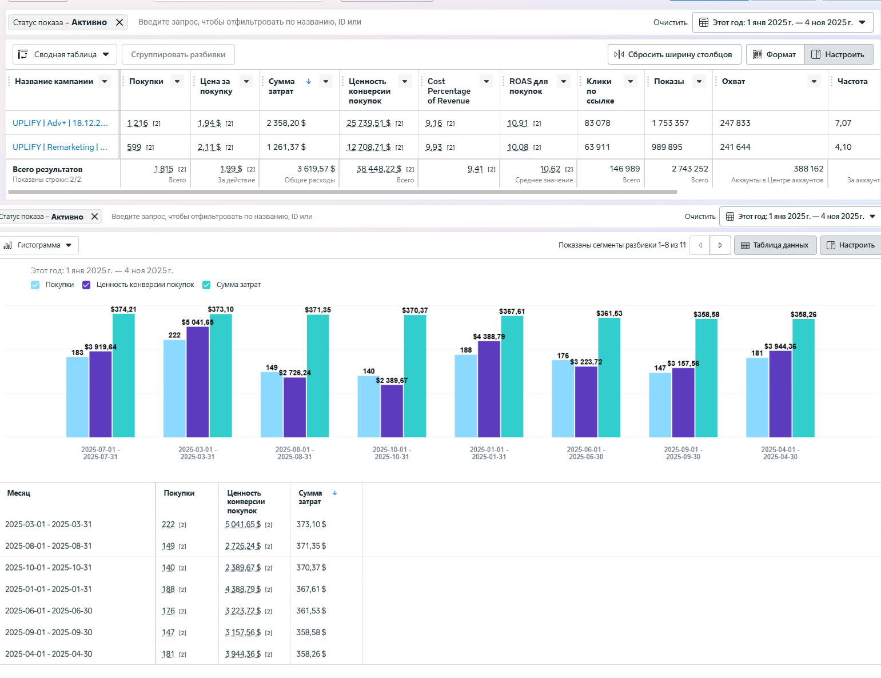Click the top table horizontal scrollbar

click(342, 192)
